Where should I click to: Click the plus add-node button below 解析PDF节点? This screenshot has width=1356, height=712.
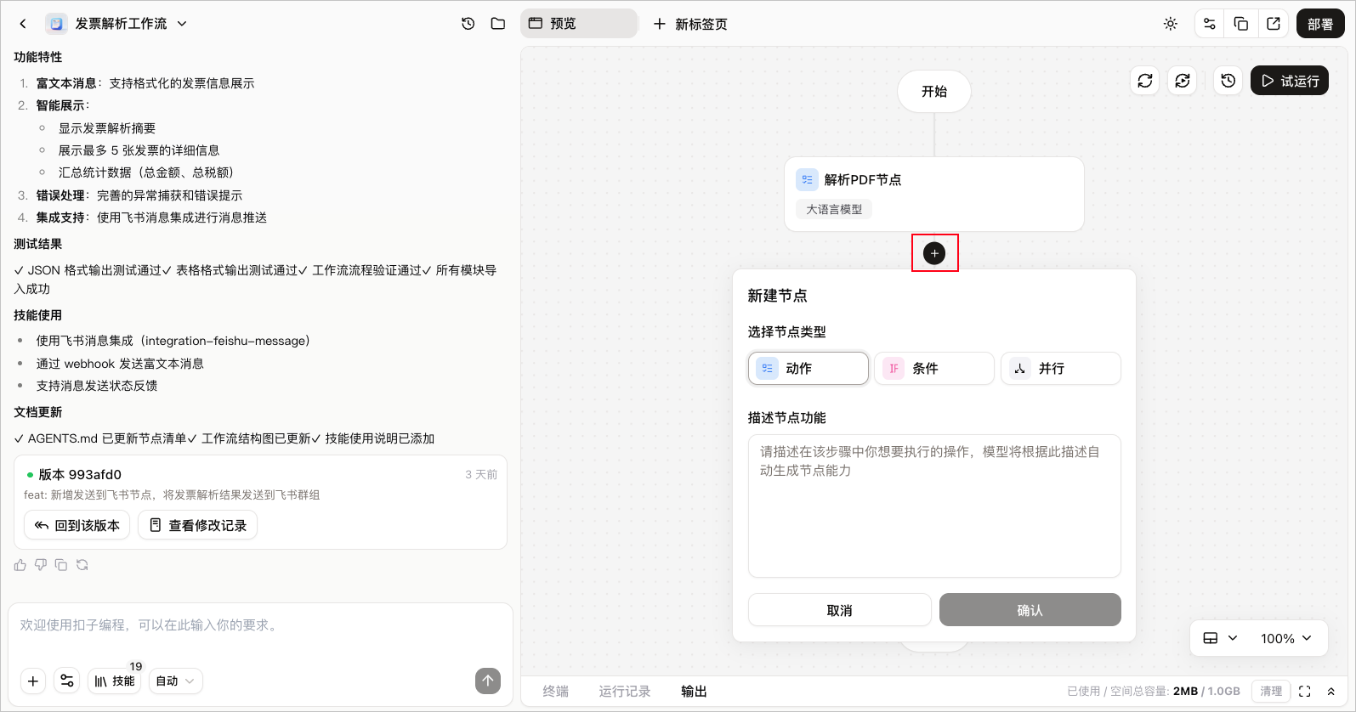[x=934, y=253]
